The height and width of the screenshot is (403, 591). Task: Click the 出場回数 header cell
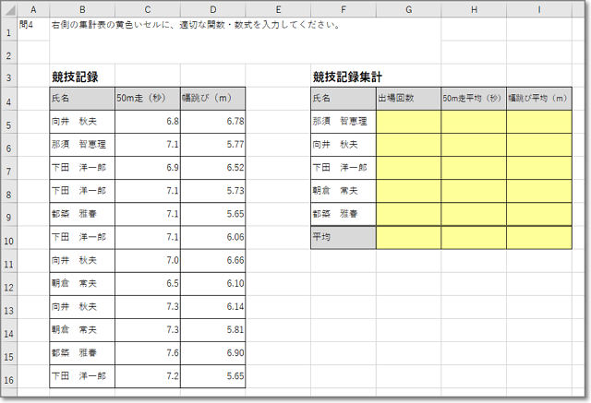(x=408, y=98)
